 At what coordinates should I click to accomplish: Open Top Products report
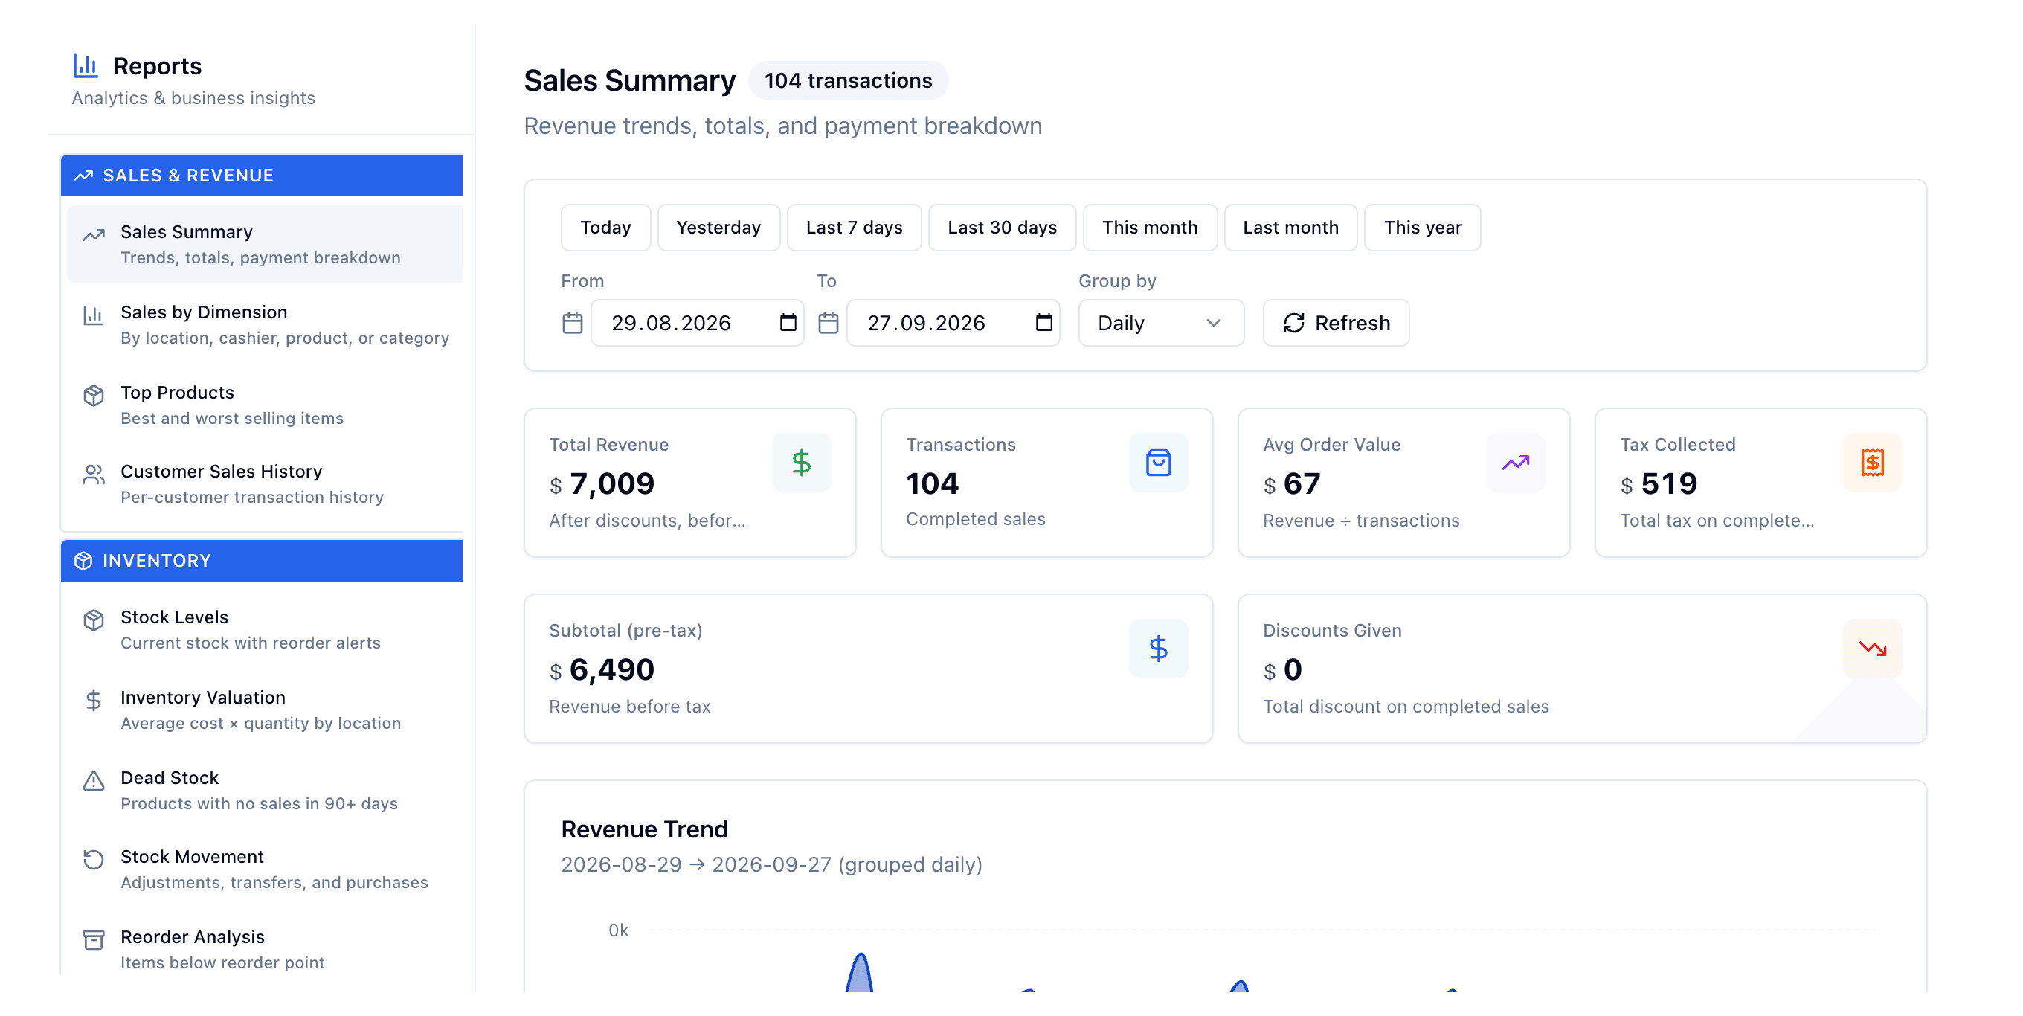pos(265,405)
